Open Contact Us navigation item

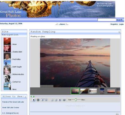[x=17, y=82]
